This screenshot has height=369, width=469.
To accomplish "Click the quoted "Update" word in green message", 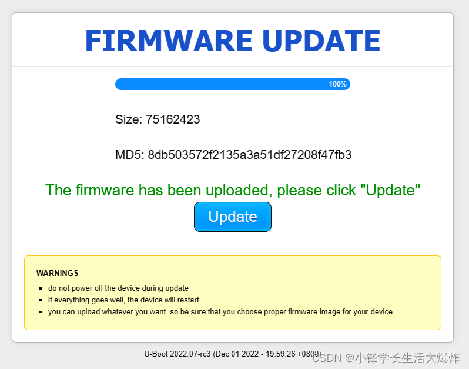I will click(390, 190).
